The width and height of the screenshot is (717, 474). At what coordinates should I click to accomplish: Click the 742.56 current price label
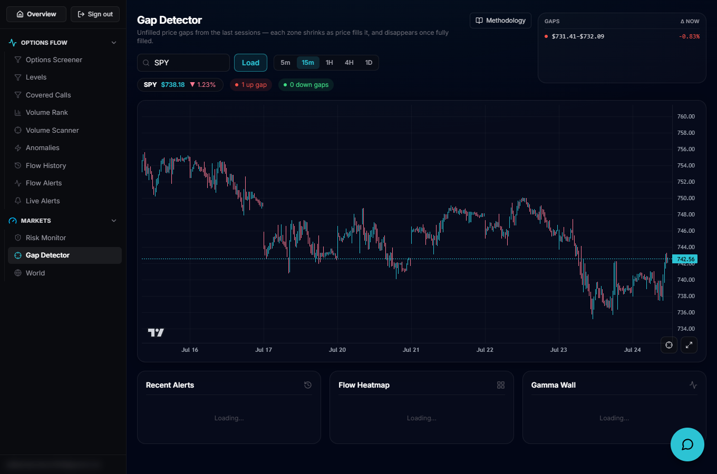(685, 259)
